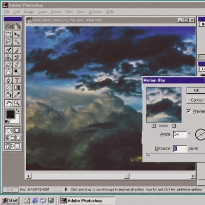Open the Help menu
205x205 pixels.
tap(110, 12)
